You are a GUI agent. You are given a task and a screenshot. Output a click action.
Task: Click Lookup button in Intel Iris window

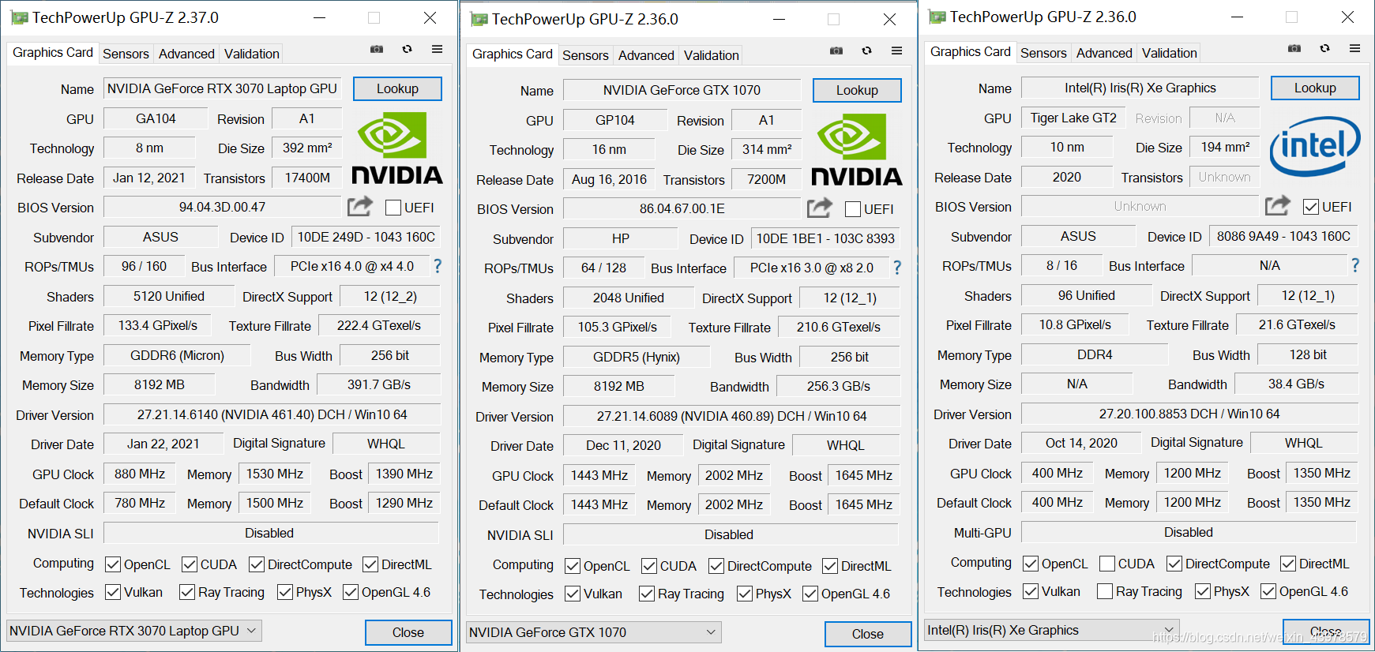click(x=1315, y=88)
